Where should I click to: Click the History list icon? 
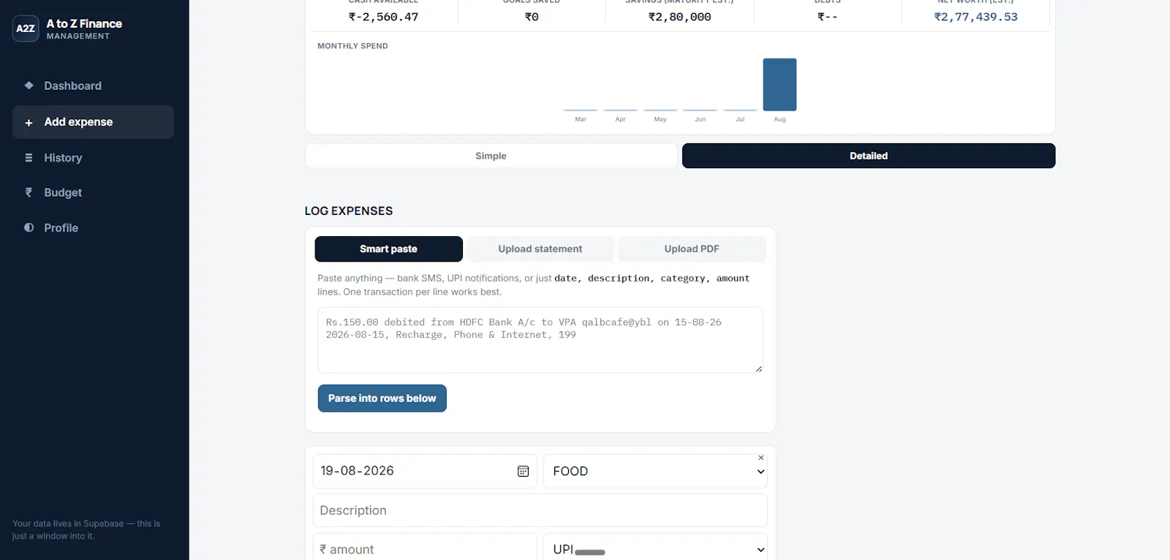tap(29, 158)
